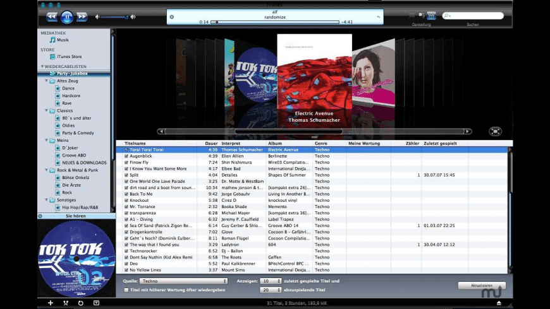Switch to album grouped view icon

tap(422, 15)
